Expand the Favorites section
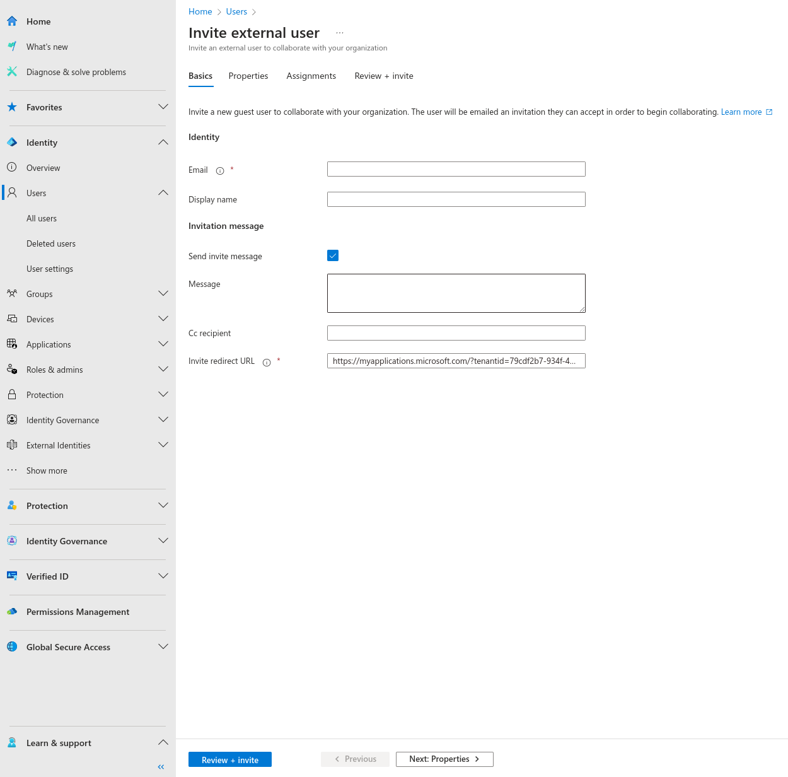 pos(163,107)
